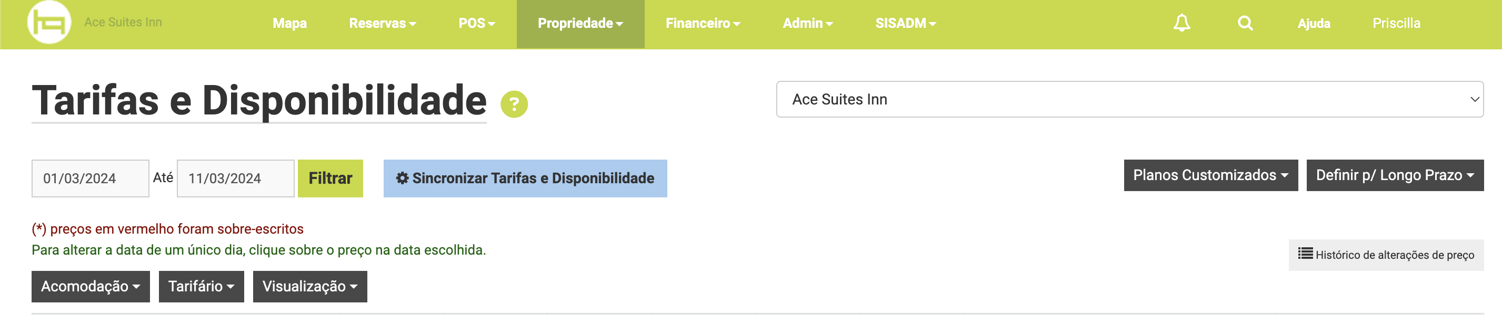This screenshot has width=1502, height=315.
Task: Click the green help question mark icon
Action: pos(514,104)
